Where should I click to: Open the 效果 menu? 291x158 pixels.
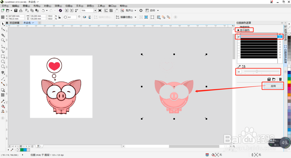58,6
